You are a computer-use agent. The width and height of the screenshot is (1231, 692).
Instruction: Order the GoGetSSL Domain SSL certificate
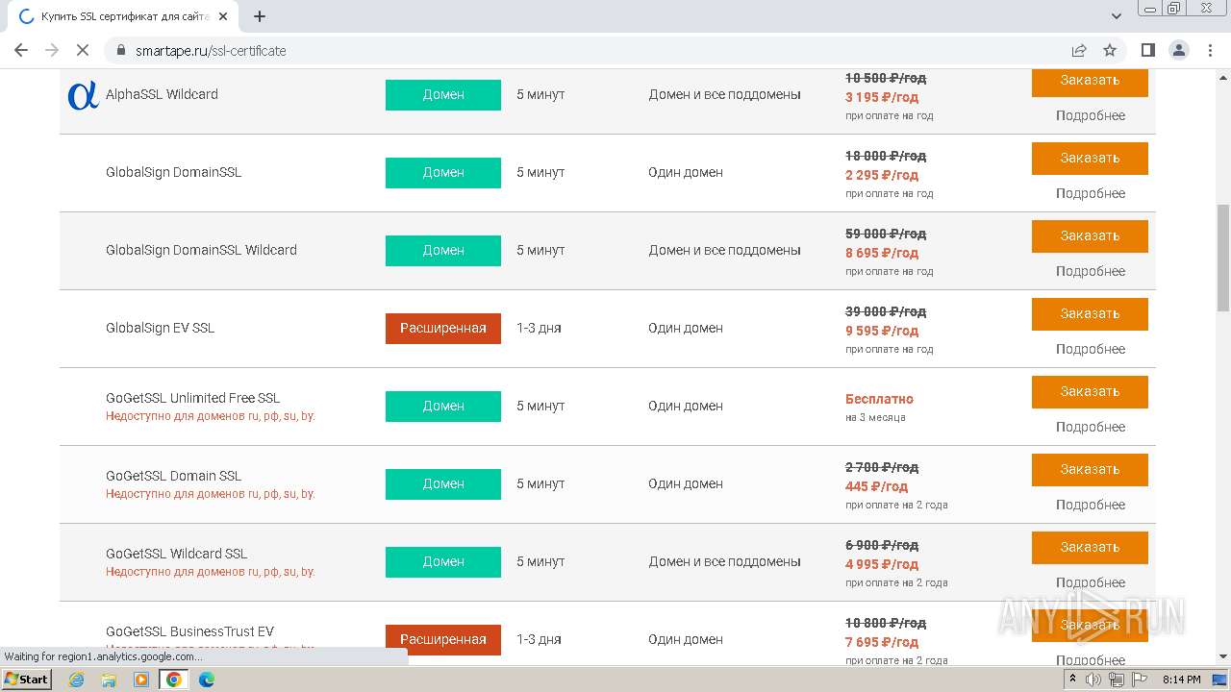[x=1090, y=470]
